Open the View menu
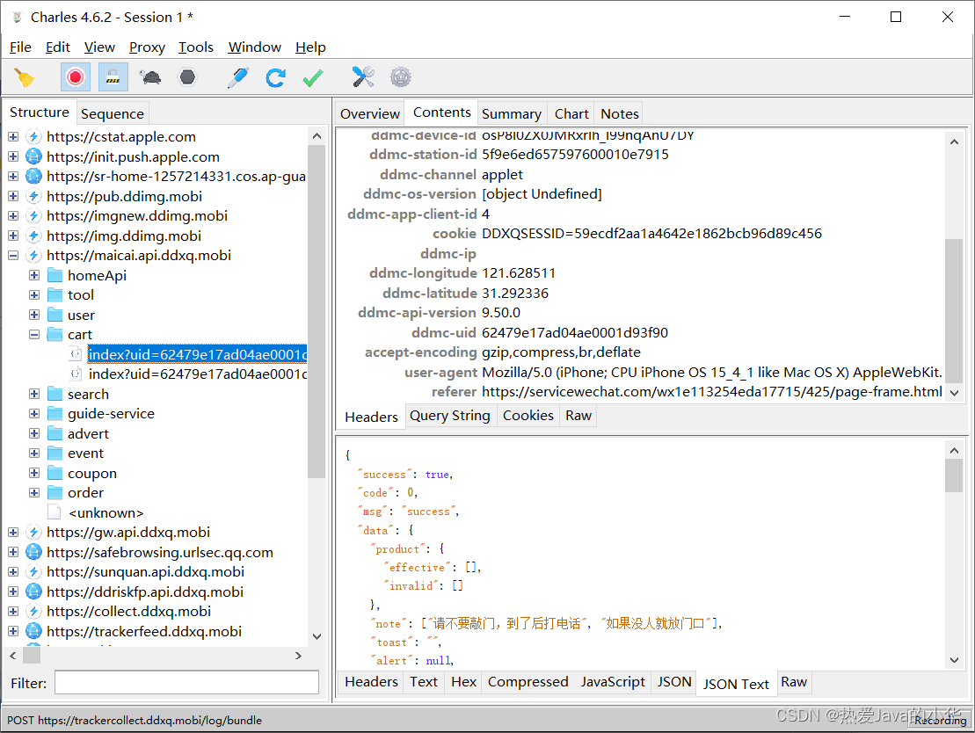 point(99,47)
